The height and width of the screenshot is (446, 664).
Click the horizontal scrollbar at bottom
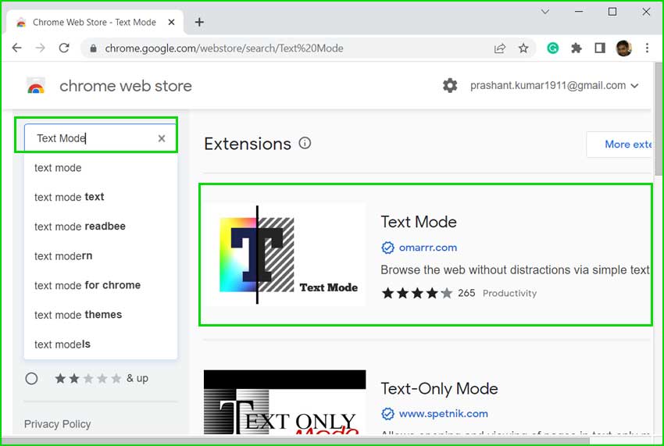[296, 441]
